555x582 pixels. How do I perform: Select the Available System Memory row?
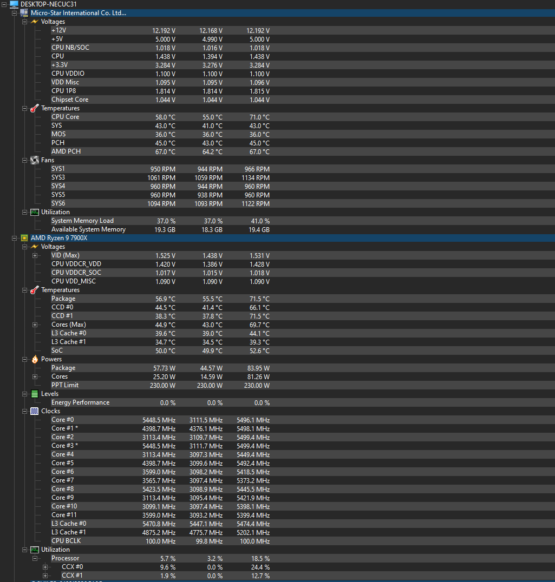pos(303,229)
